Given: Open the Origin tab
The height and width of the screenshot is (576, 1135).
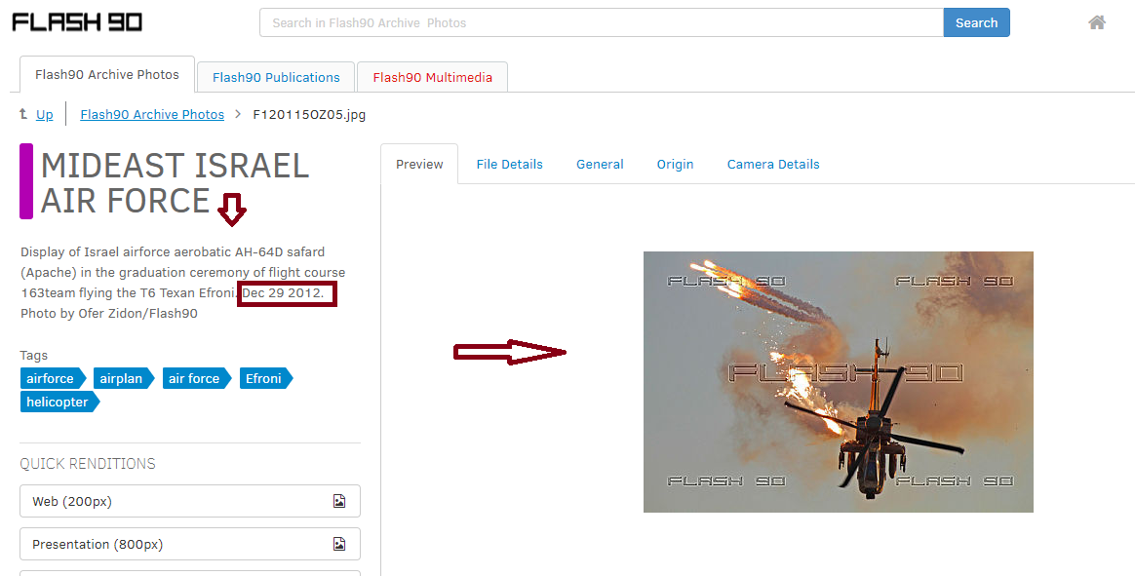Looking at the screenshot, I should tap(675, 165).
